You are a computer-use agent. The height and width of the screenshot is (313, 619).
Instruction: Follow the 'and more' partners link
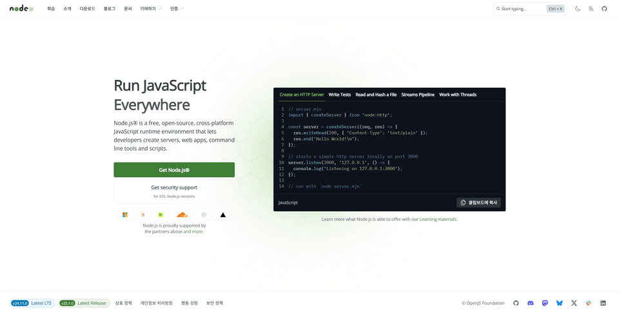point(193,232)
